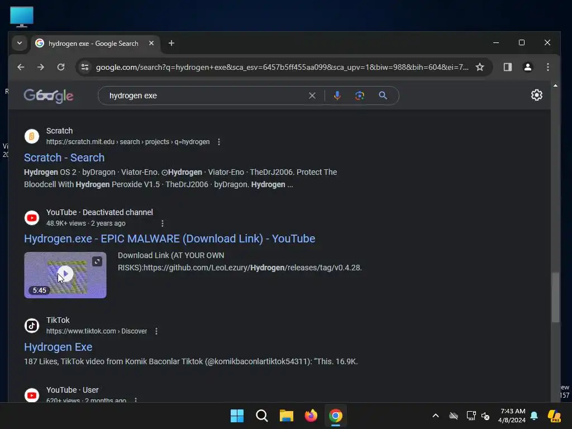
Task: Click the YouTube favicon of the Deactivated channel result
Action: pyautogui.click(x=32, y=218)
